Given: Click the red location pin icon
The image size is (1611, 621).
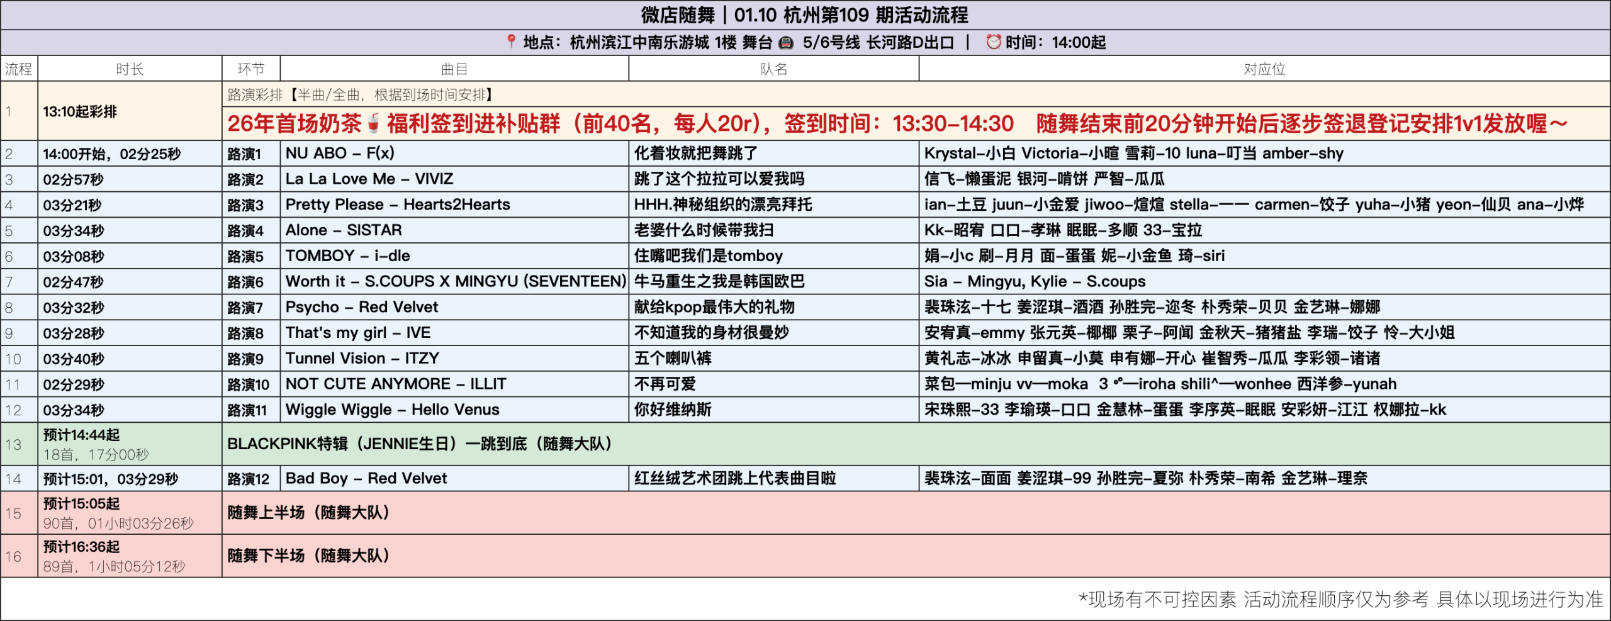Looking at the screenshot, I should tap(511, 42).
